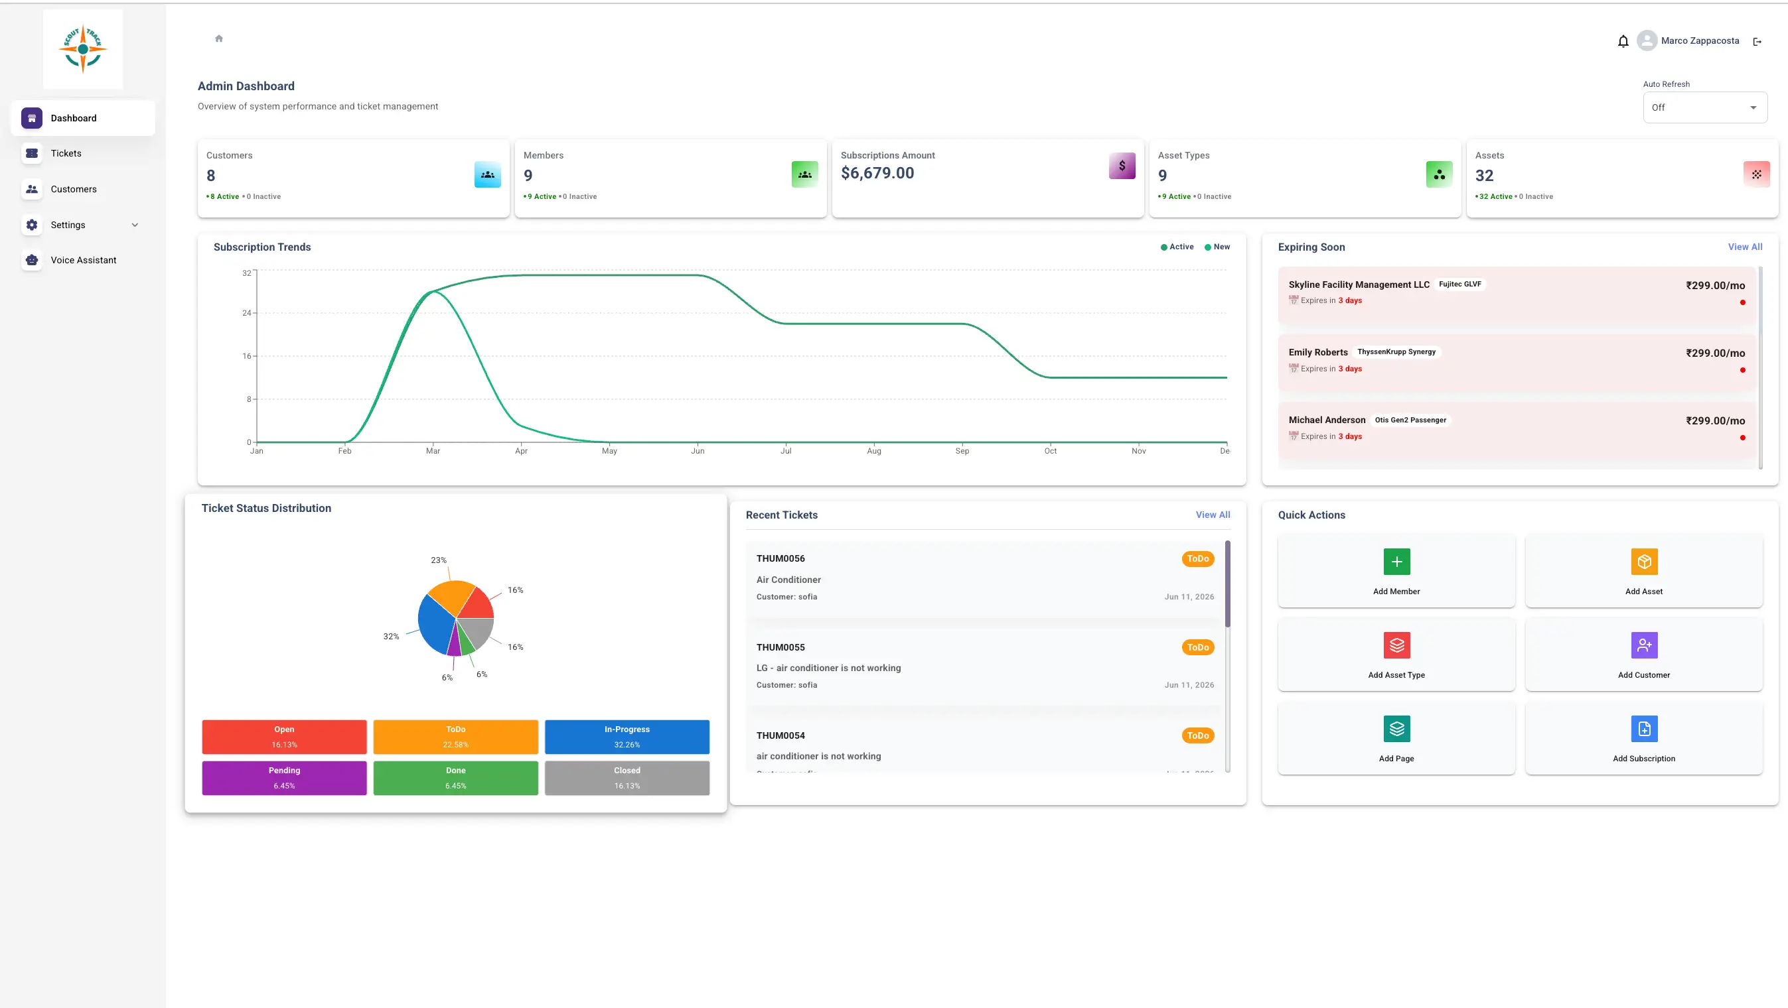Image resolution: width=1788 pixels, height=1008 pixels.
Task: Expand the Settings submenu chevron
Action: (x=135, y=225)
